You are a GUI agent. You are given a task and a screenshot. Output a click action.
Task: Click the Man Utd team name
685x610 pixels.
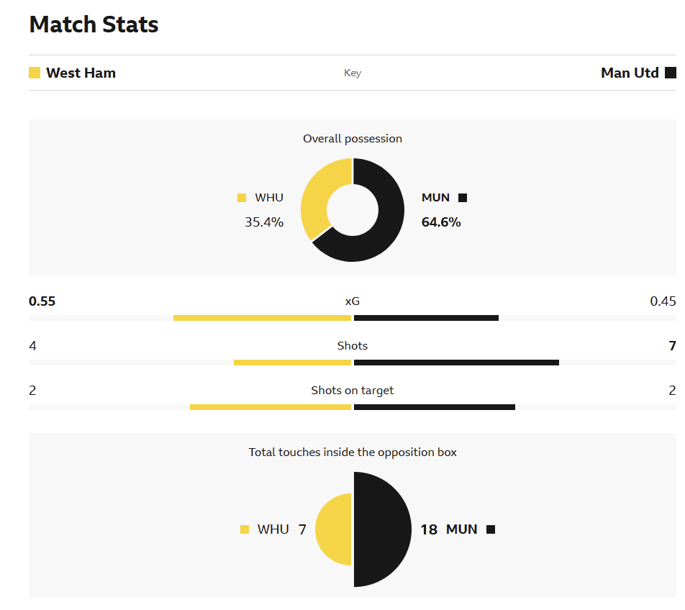coord(630,73)
